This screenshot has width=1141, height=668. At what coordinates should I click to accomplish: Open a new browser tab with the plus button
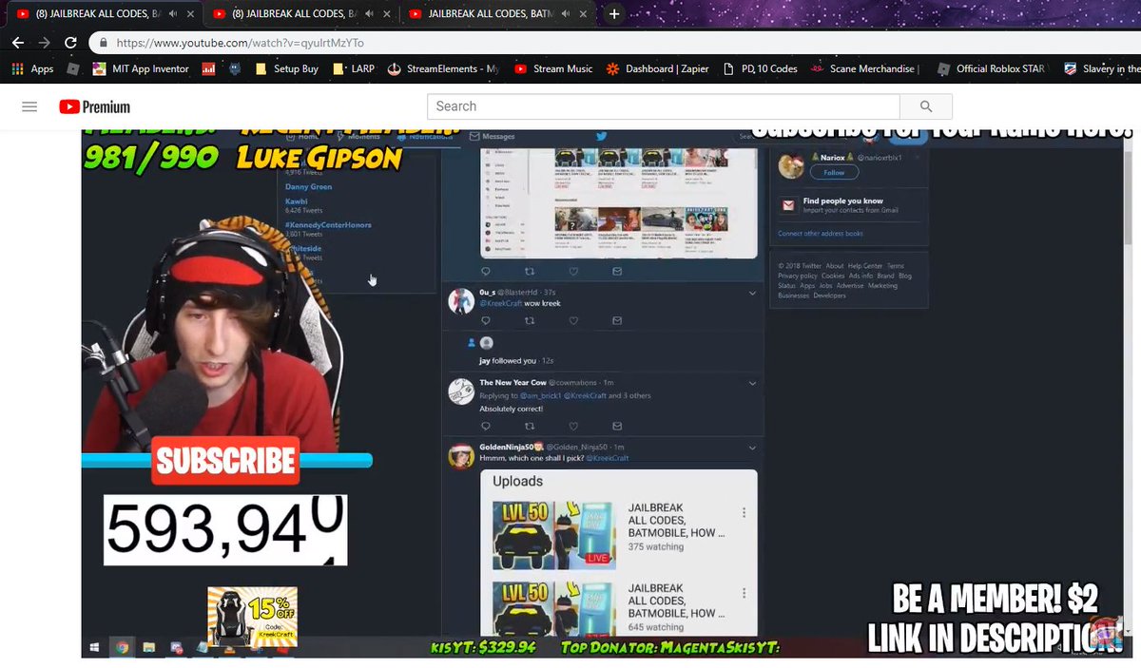614,14
